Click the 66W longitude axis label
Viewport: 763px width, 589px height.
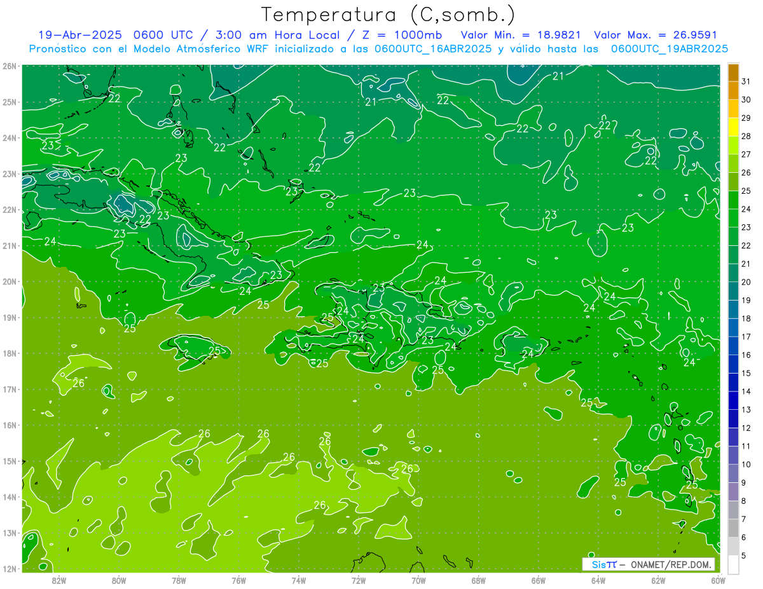[539, 580]
